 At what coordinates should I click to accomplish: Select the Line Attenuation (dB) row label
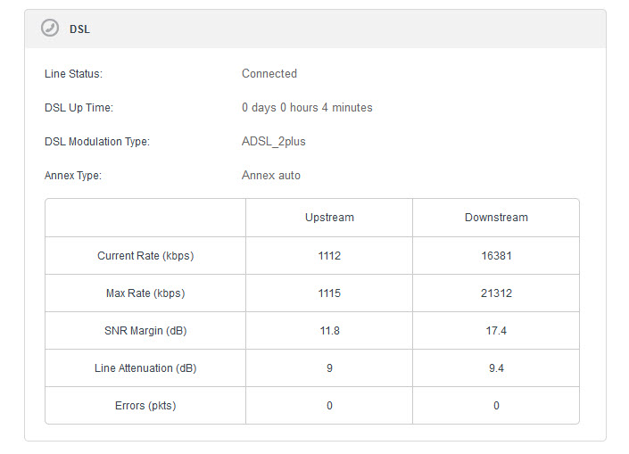[x=145, y=368]
